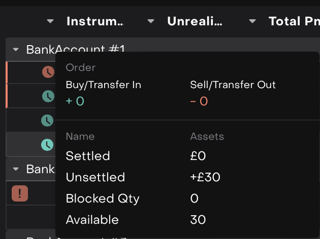The height and width of the screenshot is (239, 320).
Task: Click the Blocked Qty row label
Action: pos(102,198)
